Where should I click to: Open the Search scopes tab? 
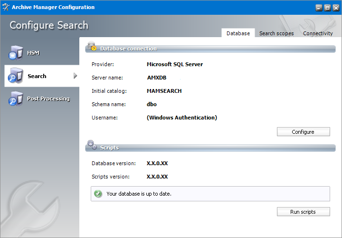point(276,33)
